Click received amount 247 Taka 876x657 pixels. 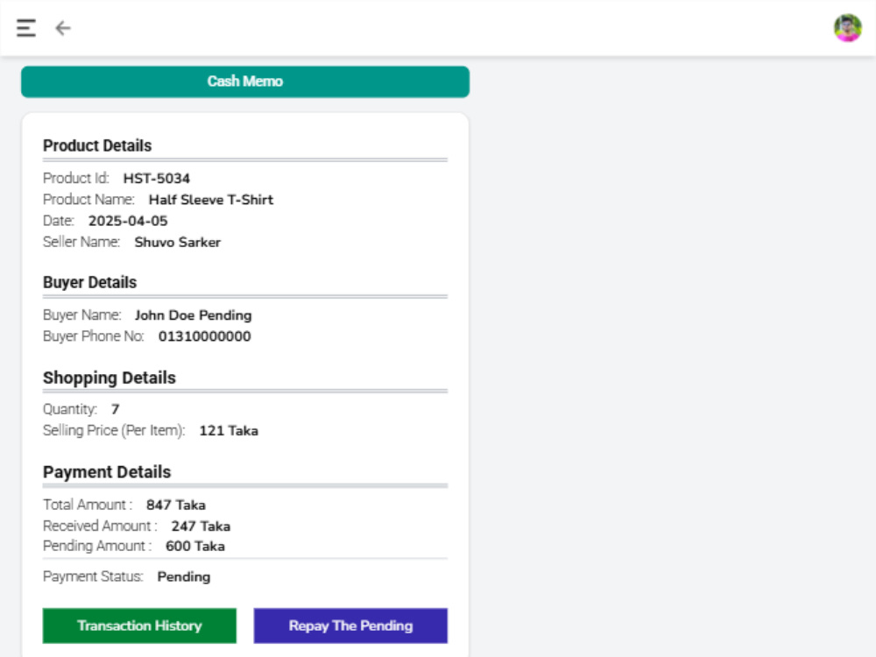click(x=201, y=526)
